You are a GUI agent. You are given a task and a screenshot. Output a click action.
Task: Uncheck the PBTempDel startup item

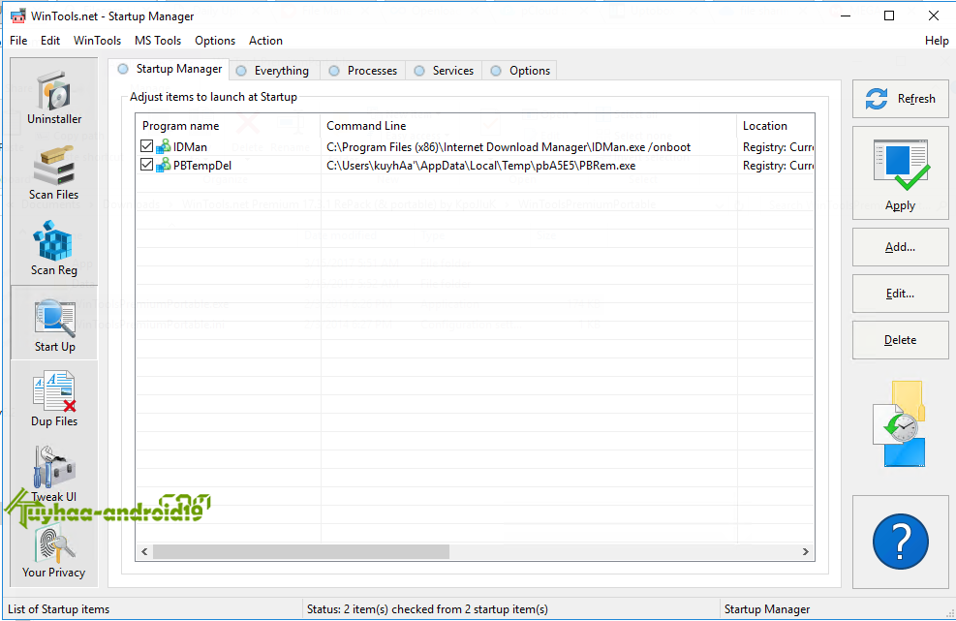[x=146, y=165]
